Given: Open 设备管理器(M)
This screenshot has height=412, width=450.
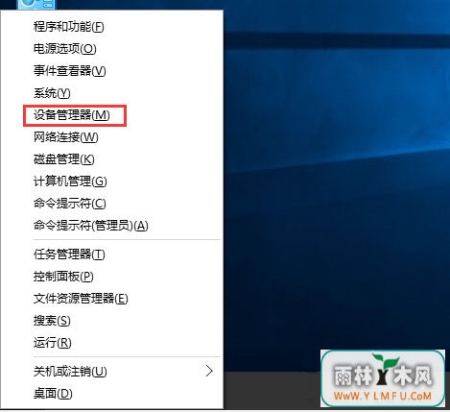Looking at the screenshot, I should 72,115.
